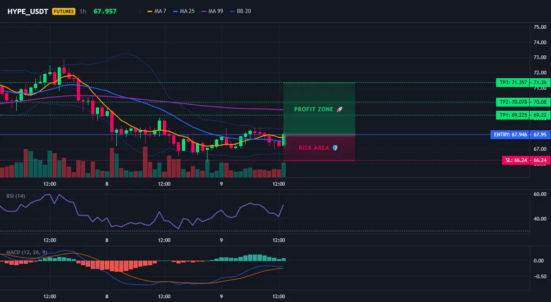Click date label 8 on RSI time axis
Image resolution: width=551 pixels, height=302 pixels.
107,240
